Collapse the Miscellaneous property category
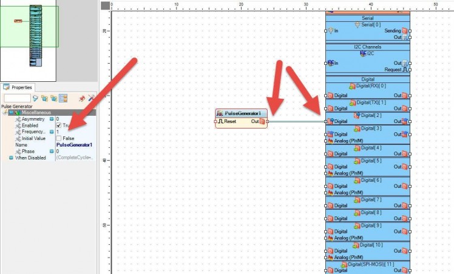 click(11, 112)
